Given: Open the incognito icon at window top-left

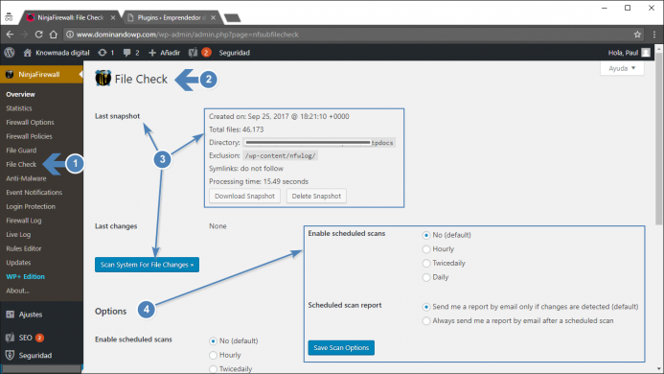Looking at the screenshot, I should click(x=9, y=17).
